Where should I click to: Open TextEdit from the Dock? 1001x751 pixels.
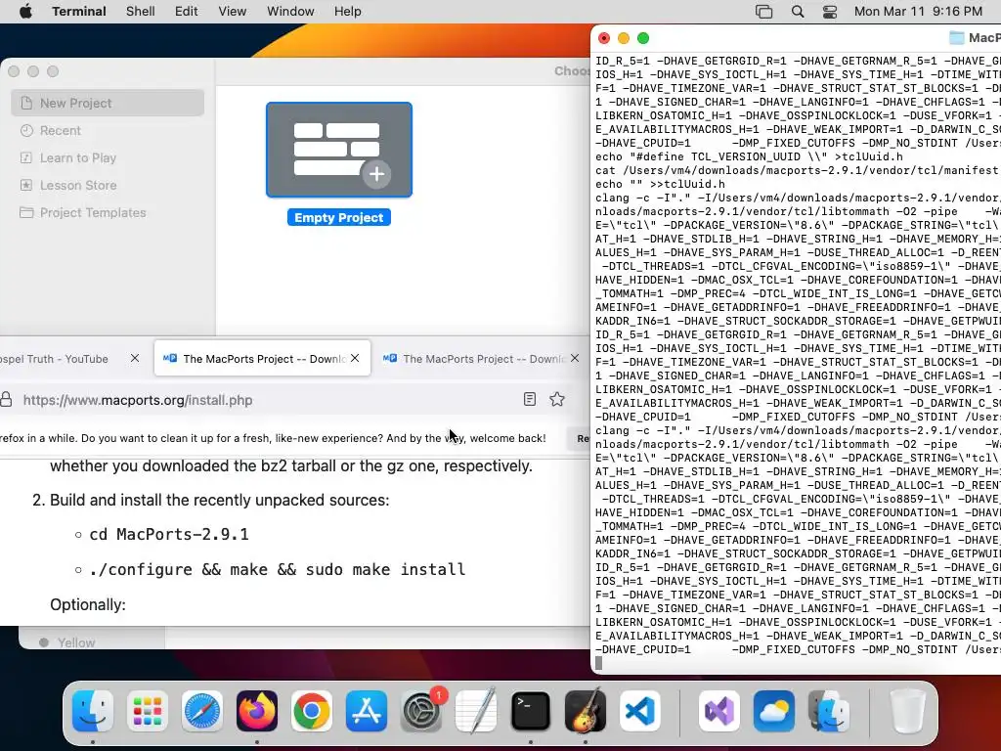476,711
